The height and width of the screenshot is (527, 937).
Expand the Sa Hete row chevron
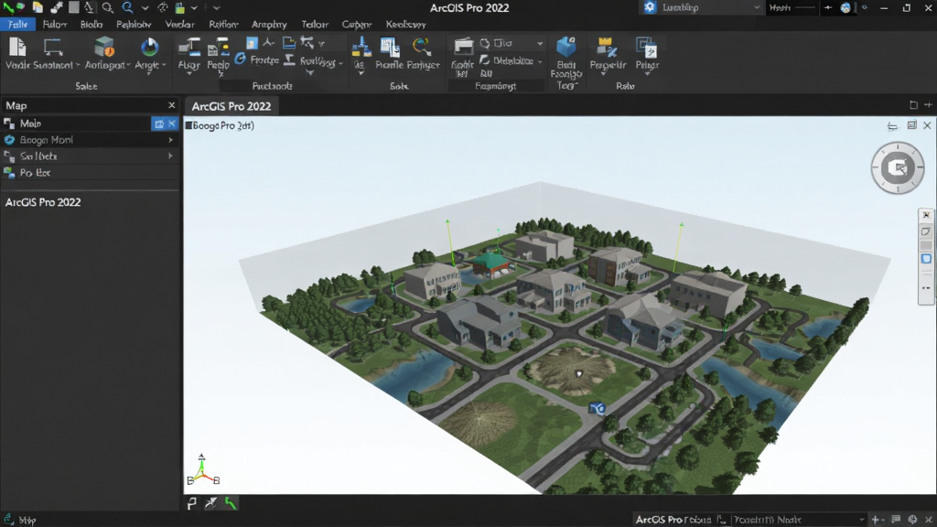171,156
